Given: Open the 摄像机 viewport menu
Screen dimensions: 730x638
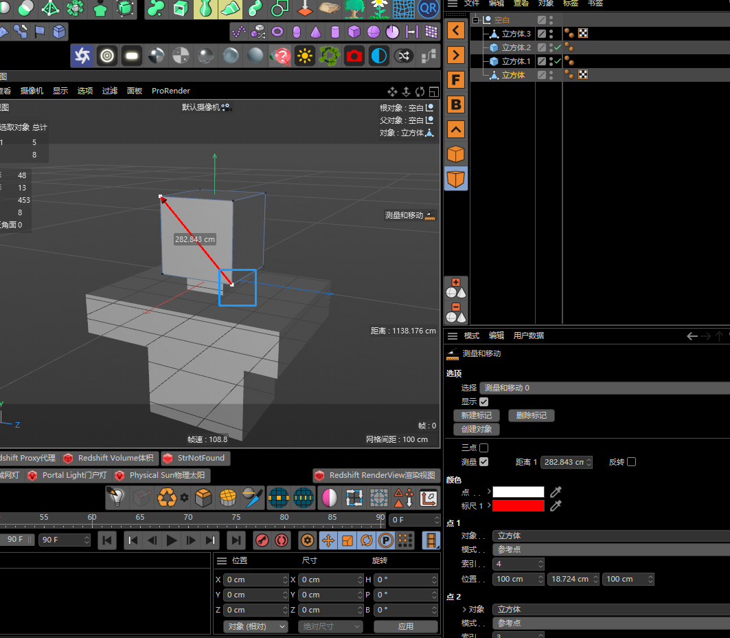Looking at the screenshot, I should click(x=32, y=91).
